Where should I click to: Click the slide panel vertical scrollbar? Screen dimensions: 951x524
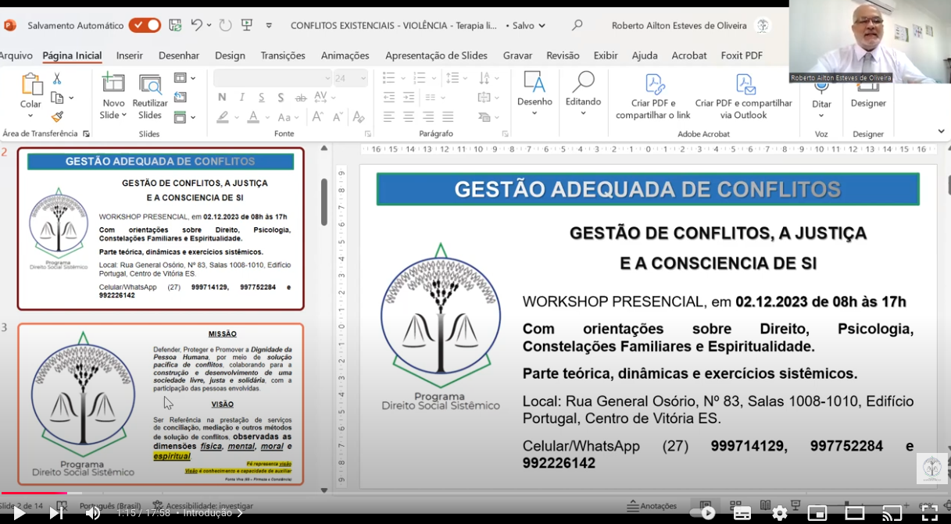point(324,203)
